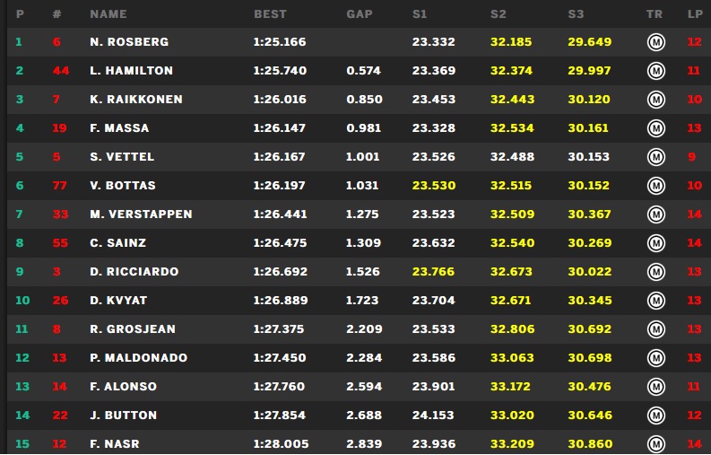711x455 pixels.
Task: Open driver L. HAMILTON entry
Action: pos(132,71)
